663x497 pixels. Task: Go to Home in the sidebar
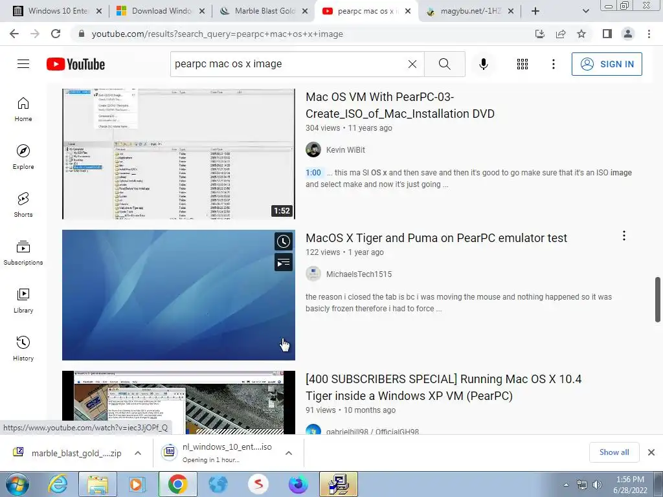click(x=23, y=109)
